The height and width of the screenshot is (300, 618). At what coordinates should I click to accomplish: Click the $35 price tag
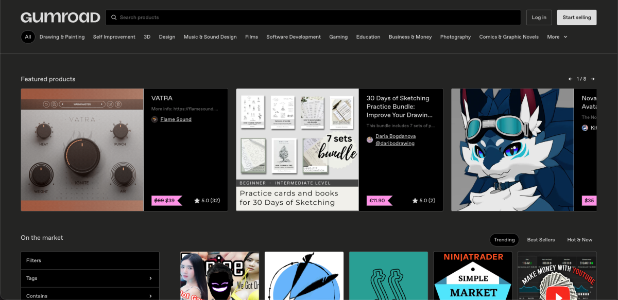pyautogui.click(x=589, y=201)
